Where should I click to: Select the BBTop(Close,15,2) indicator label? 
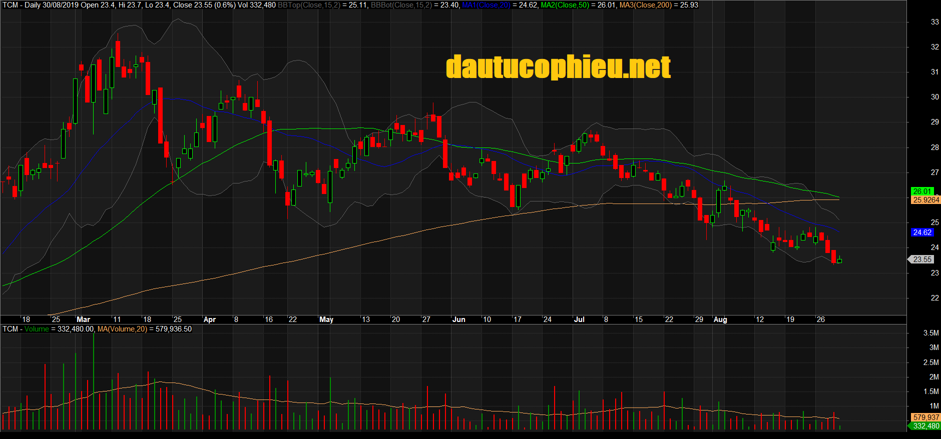(309, 5)
